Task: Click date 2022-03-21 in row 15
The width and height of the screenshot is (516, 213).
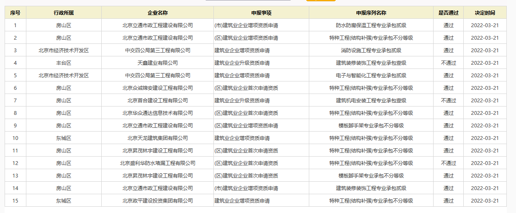Action: 485,201
